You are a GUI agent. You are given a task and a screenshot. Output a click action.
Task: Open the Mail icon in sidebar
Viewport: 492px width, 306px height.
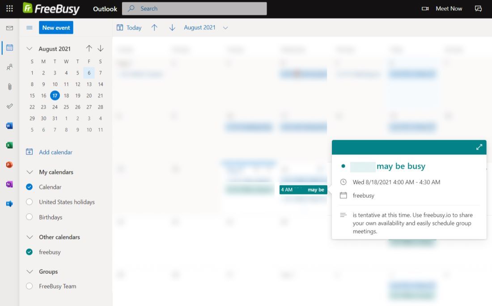(x=9, y=28)
